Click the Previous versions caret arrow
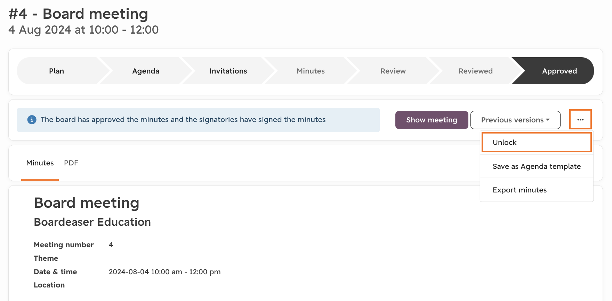This screenshot has height=301, width=612. tap(548, 120)
